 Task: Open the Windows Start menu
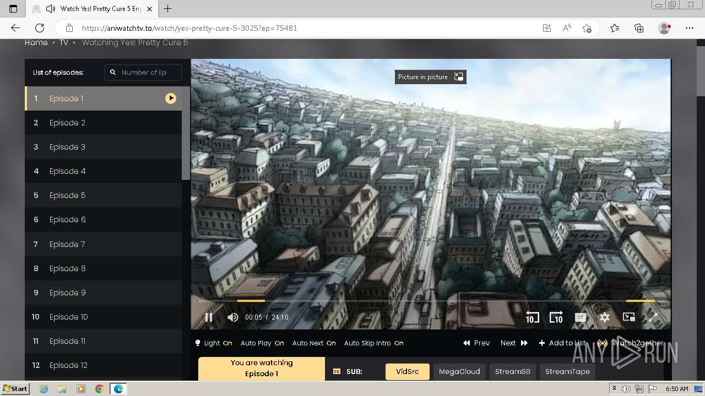coord(15,389)
